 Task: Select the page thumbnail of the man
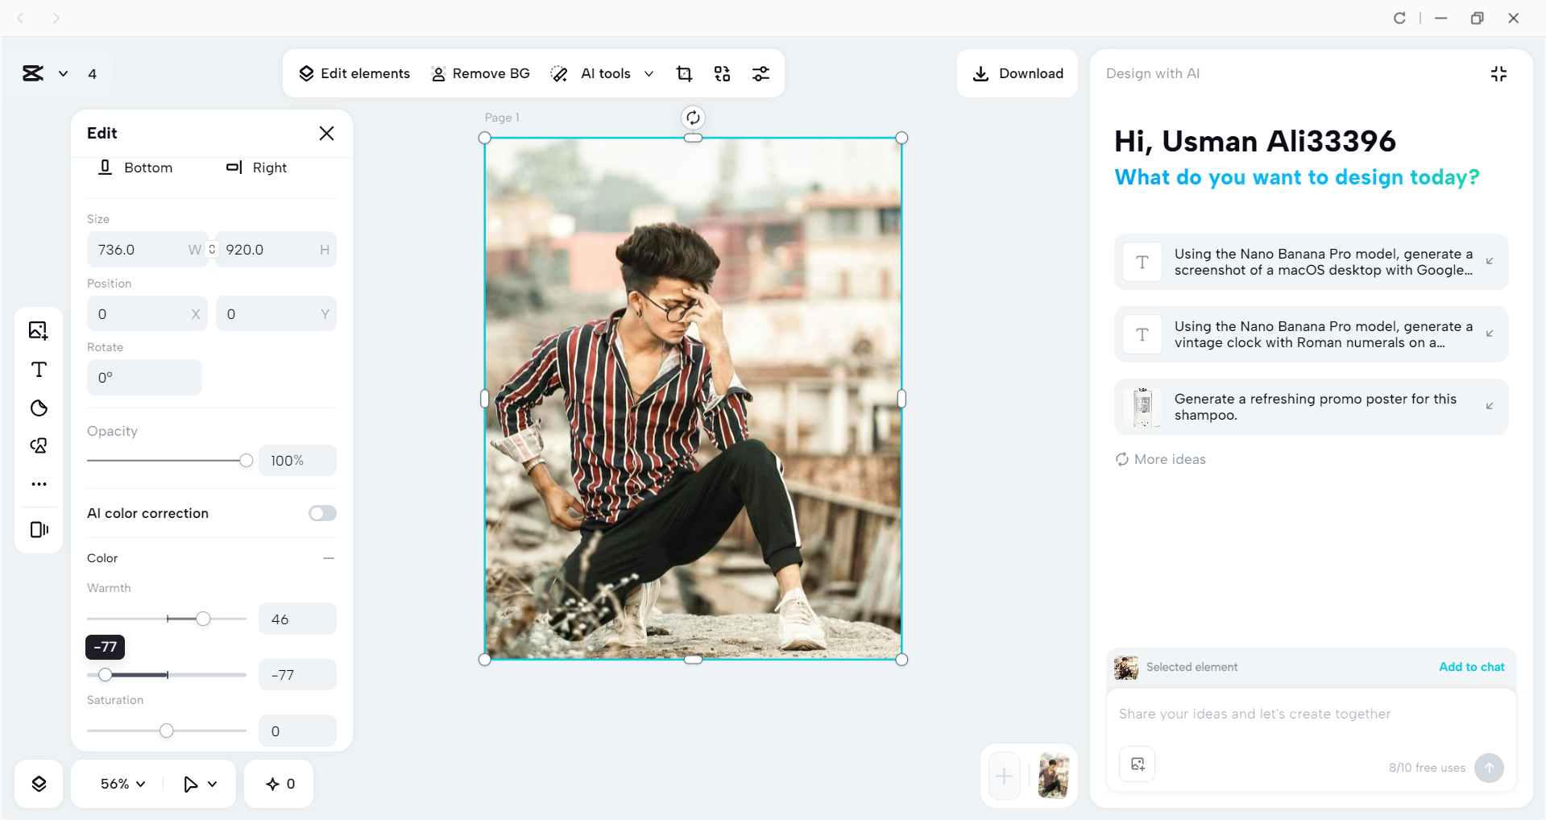pos(1053,776)
